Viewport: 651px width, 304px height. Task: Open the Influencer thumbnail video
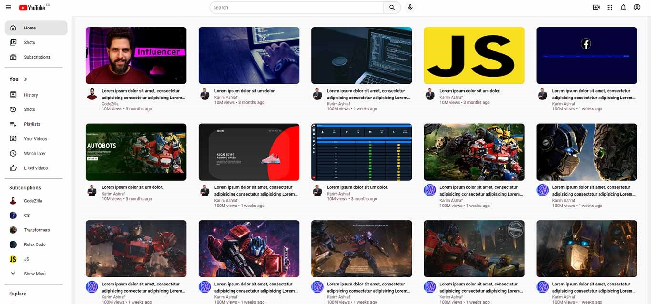(x=136, y=56)
